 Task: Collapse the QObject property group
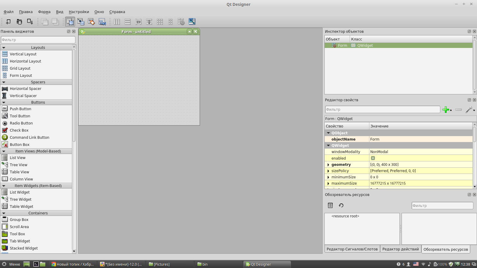[329, 133]
